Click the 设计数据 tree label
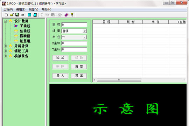Viewport: 189px width, 126px height. (x=21, y=21)
